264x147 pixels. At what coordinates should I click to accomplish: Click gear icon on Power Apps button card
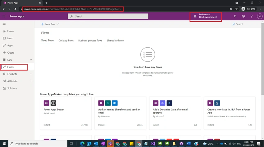(x=53, y=103)
